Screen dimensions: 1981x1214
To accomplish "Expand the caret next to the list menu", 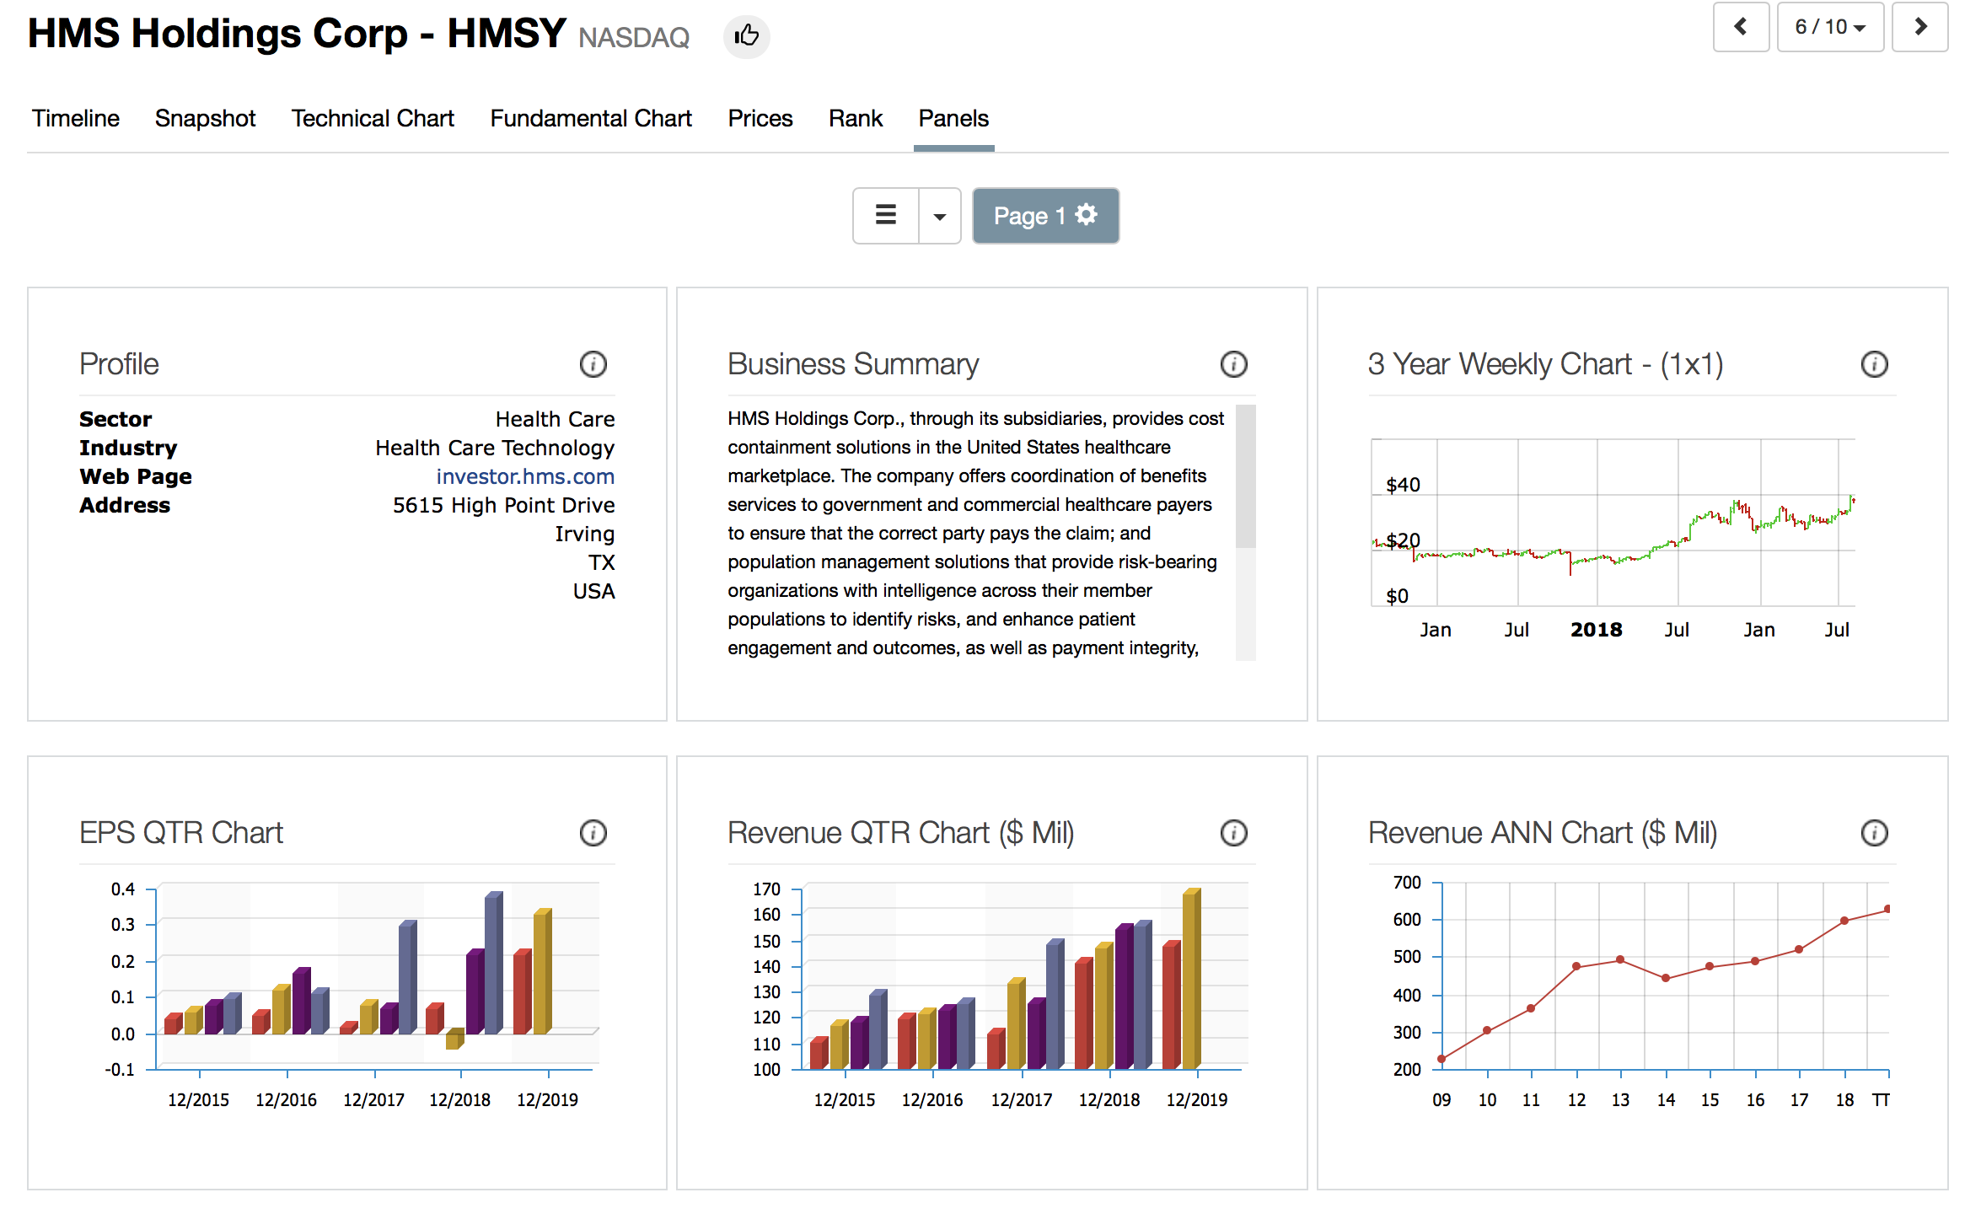I will click(x=939, y=216).
